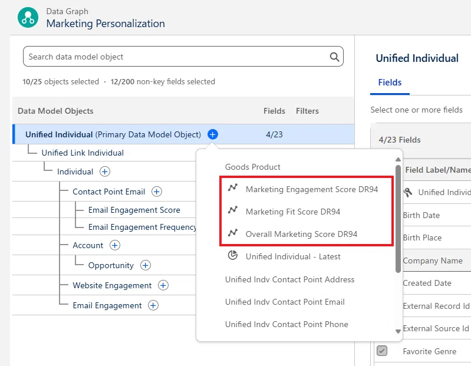The height and width of the screenshot is (366, 471).
Task: Click popup scrollbar down arrow
Action: tap(398, 331)
